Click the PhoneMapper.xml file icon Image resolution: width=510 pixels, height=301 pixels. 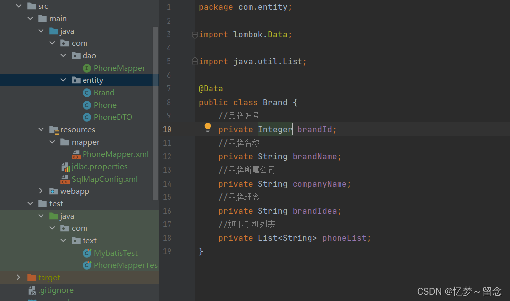[76, 154]
